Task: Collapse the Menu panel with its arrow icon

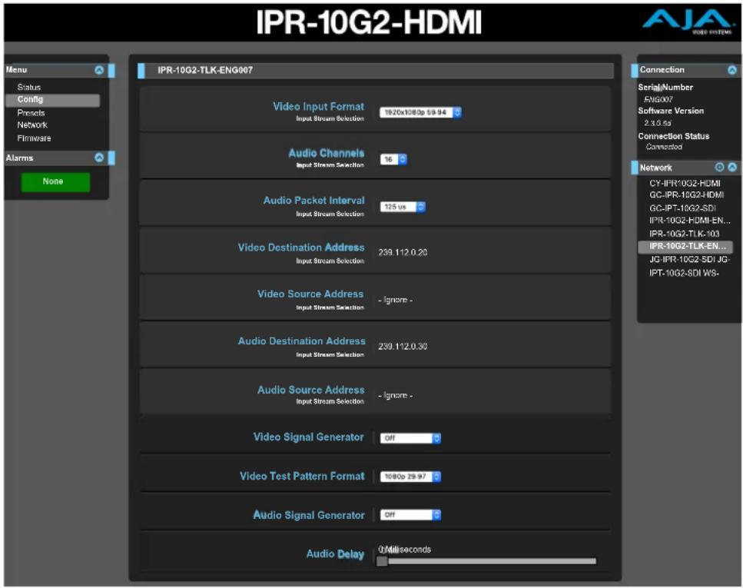Action: (x=99, y=70)
